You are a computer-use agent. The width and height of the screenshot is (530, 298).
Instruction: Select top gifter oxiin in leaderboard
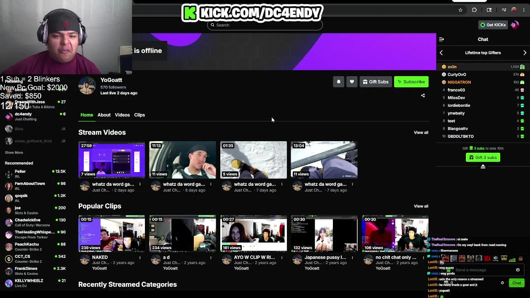point(483,67)
